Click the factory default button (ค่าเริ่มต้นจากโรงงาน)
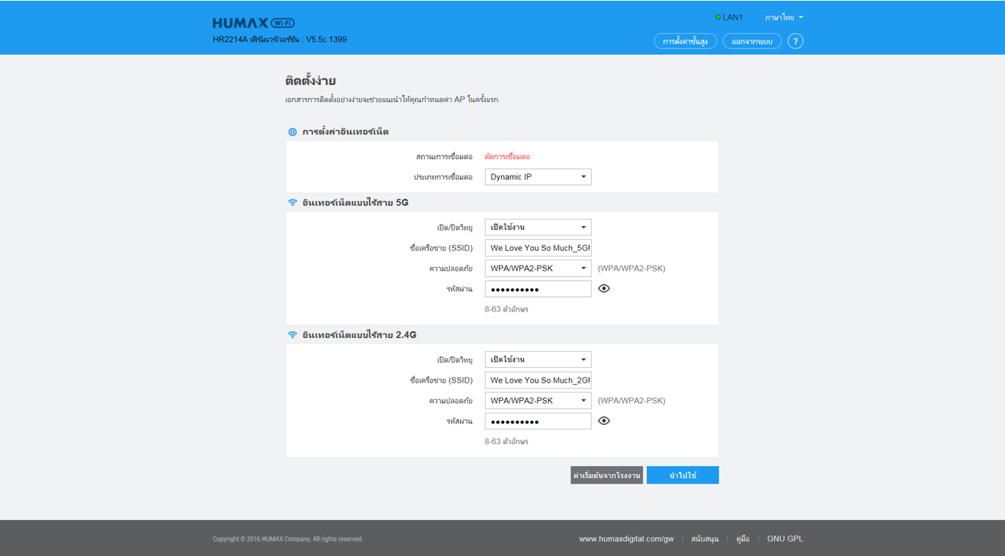 pyautogui.click(x=607, y=476)
